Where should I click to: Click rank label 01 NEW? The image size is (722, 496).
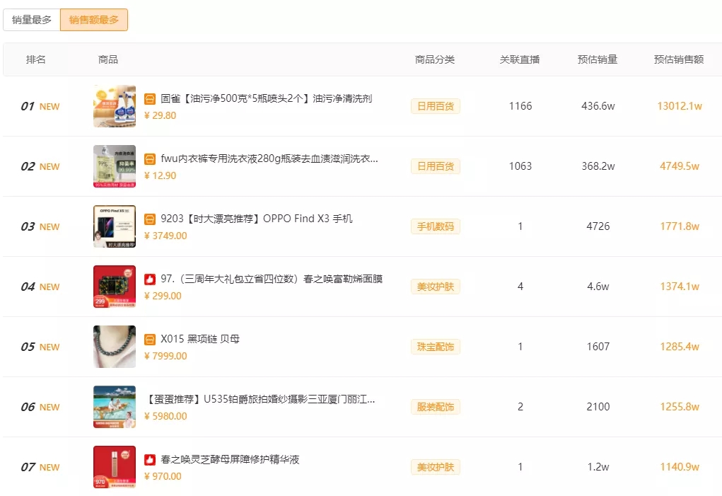point(40,106)
